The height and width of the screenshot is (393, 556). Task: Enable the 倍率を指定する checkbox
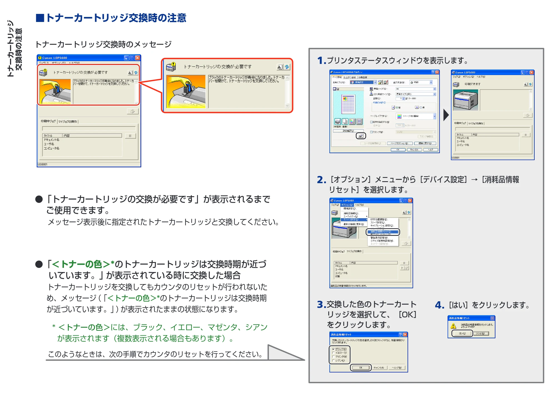pos(371,122)
